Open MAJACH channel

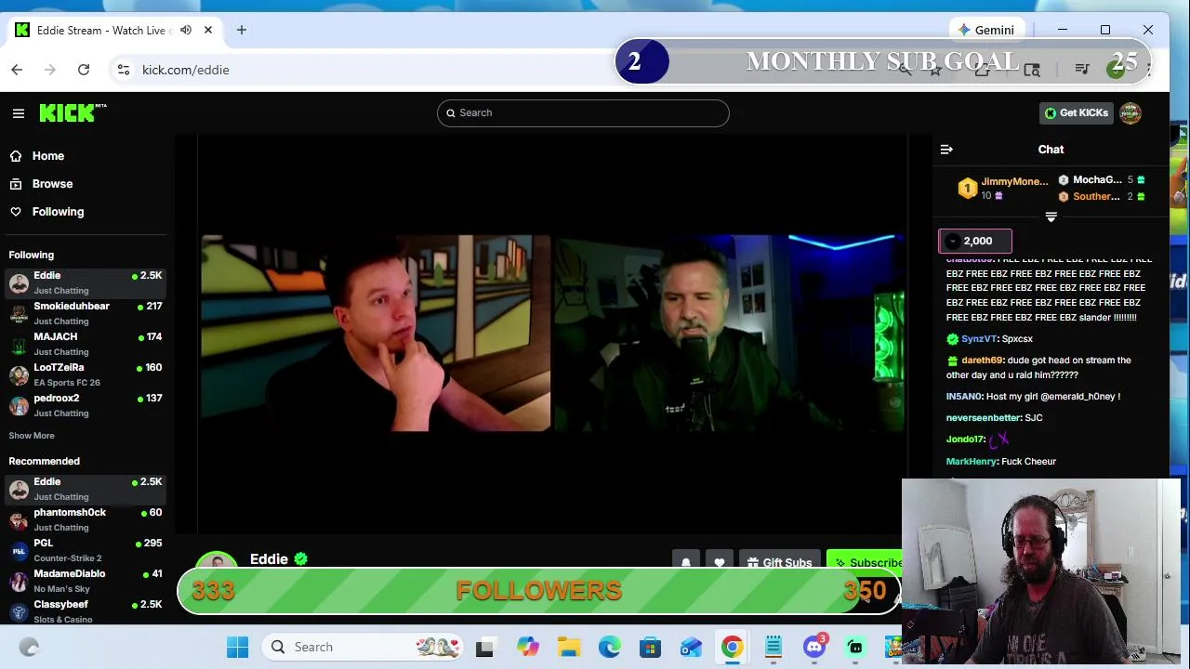click(86, 344)
